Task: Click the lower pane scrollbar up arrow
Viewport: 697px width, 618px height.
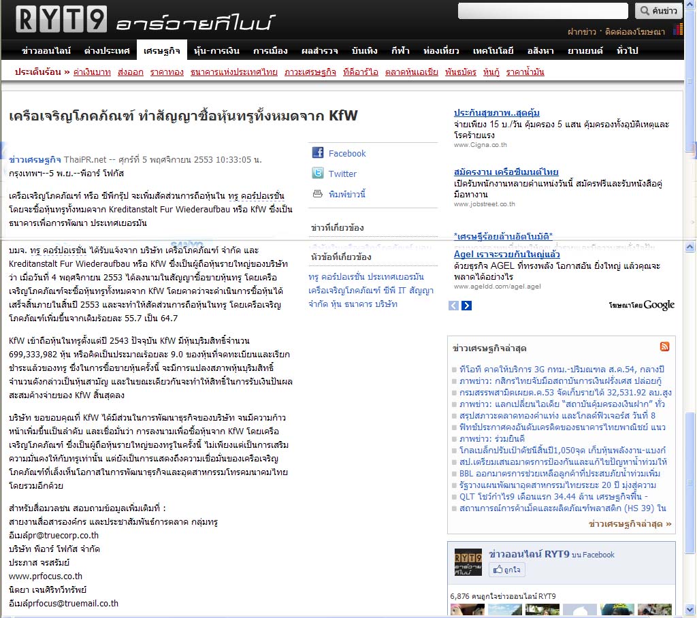Action: click(x=690, y=246)
